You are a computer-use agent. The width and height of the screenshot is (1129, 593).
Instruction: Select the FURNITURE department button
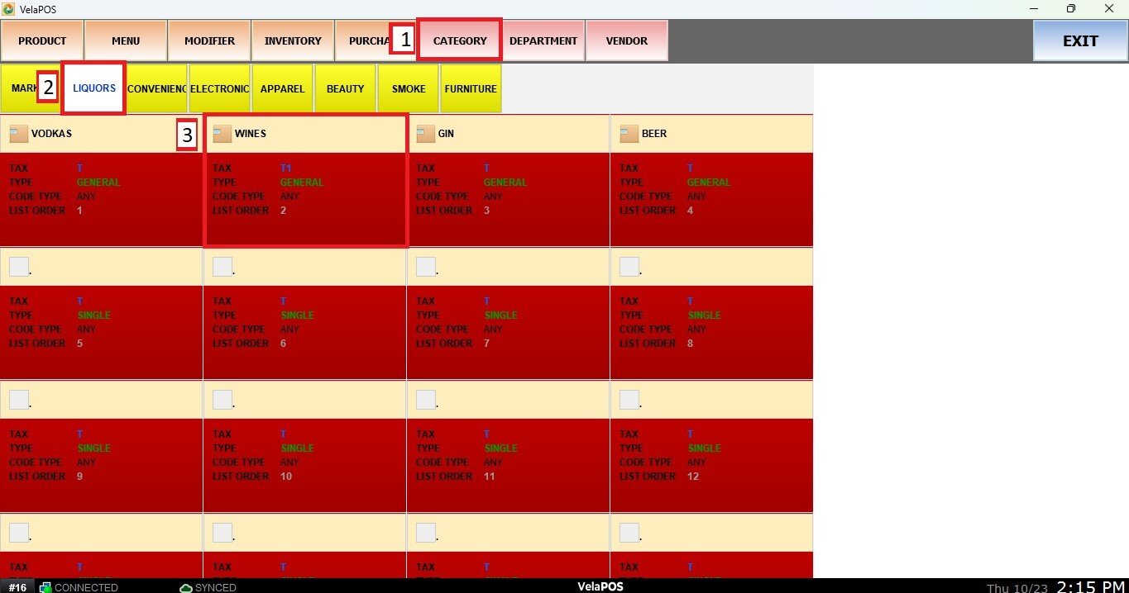[471, 88]
